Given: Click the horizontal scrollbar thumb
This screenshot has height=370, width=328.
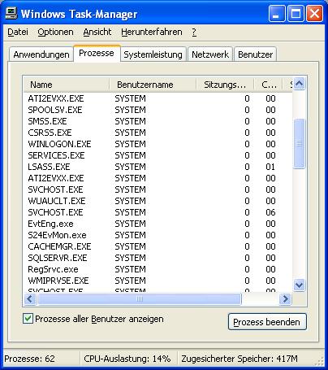Looking at the screenshot, I should [140, 299].
